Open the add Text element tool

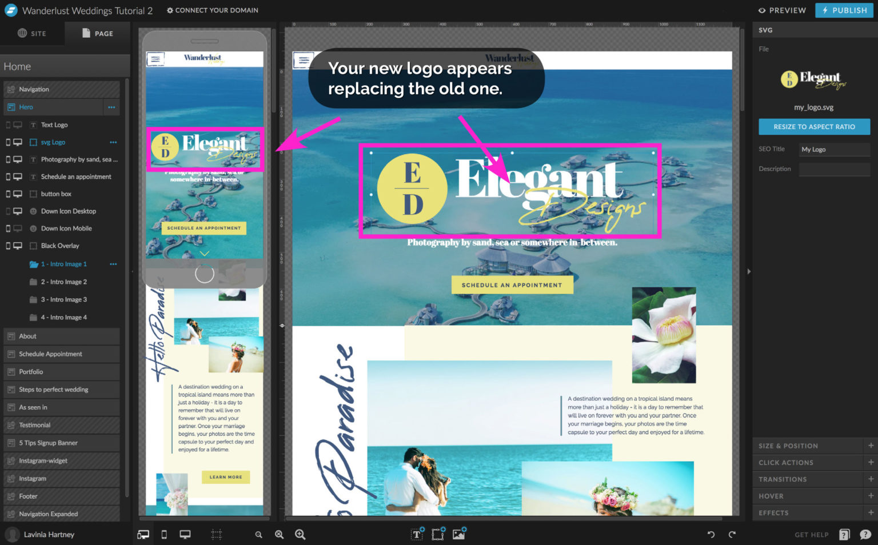tap(416, 535)
